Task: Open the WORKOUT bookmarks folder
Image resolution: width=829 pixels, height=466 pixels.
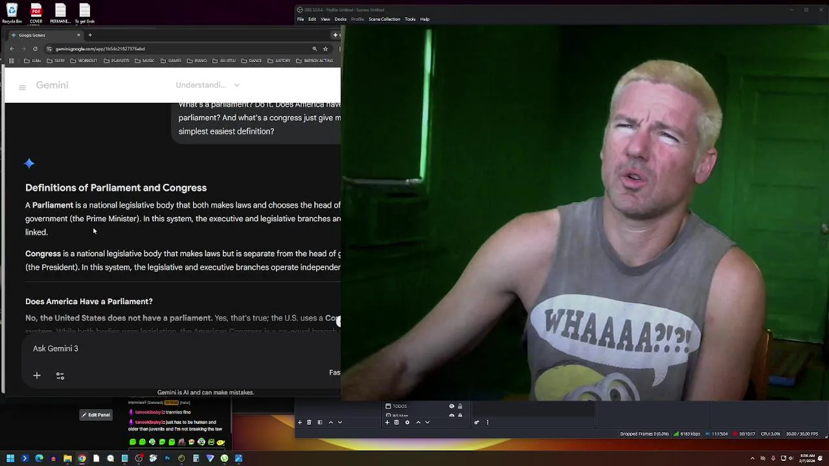Action: [x=84, y=61]
